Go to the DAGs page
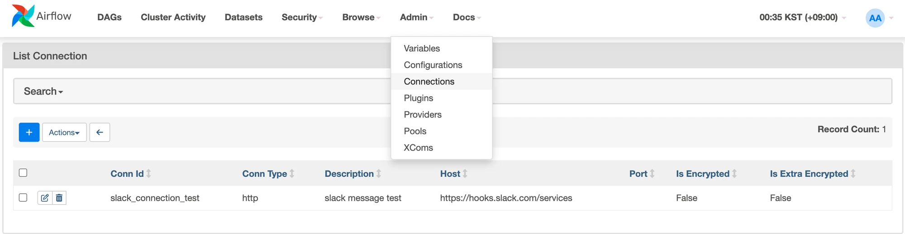Screen dimensions: 905x234 110,17
